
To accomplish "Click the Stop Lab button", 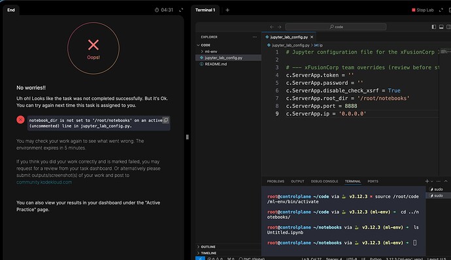I will (x=422, y=10).
